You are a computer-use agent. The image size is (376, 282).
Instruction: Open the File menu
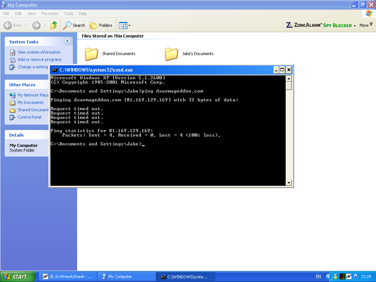pos(6,14)
